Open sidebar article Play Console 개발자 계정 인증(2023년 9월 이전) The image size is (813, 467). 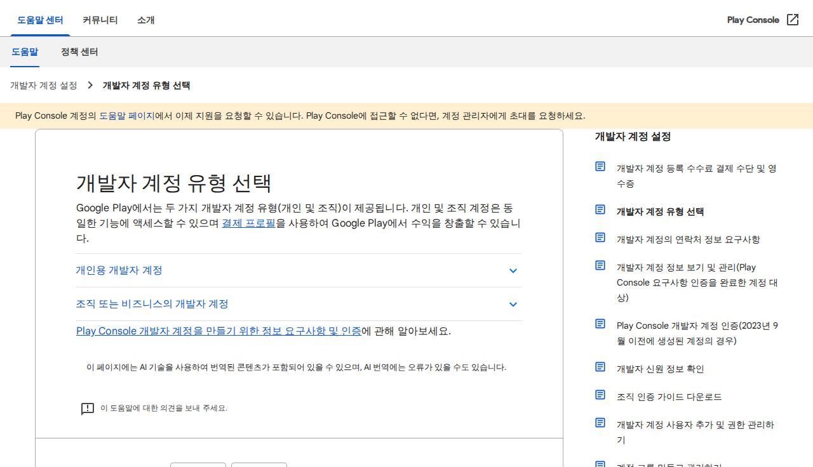tap(697, 333)
